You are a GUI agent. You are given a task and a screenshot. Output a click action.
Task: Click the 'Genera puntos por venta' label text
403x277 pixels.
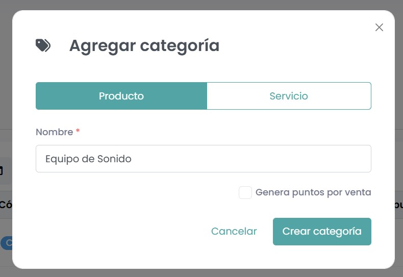[313, 192]
